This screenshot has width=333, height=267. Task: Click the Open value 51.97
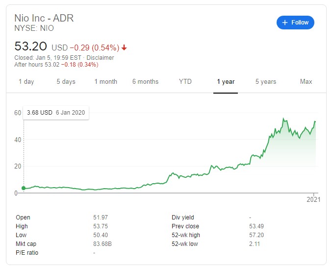(x=101, y=218)
